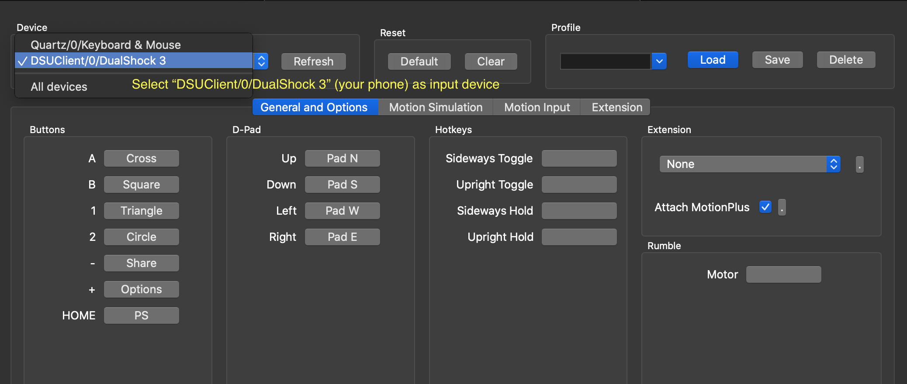
Task: Set the Upright Hold hotkey binding
Action: point(579,237)
